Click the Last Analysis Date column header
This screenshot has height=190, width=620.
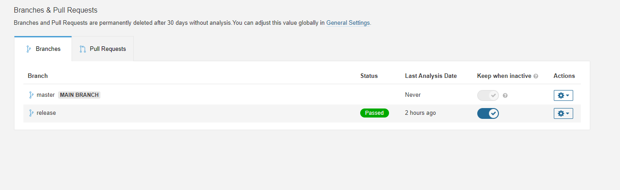pyautogui.click(x=431, y=76)
